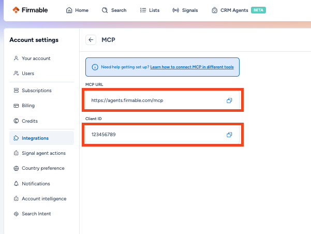This screenshot has width=311, height=234.
Task: Click the Client ID value 123456789
Action: (103, 135)
